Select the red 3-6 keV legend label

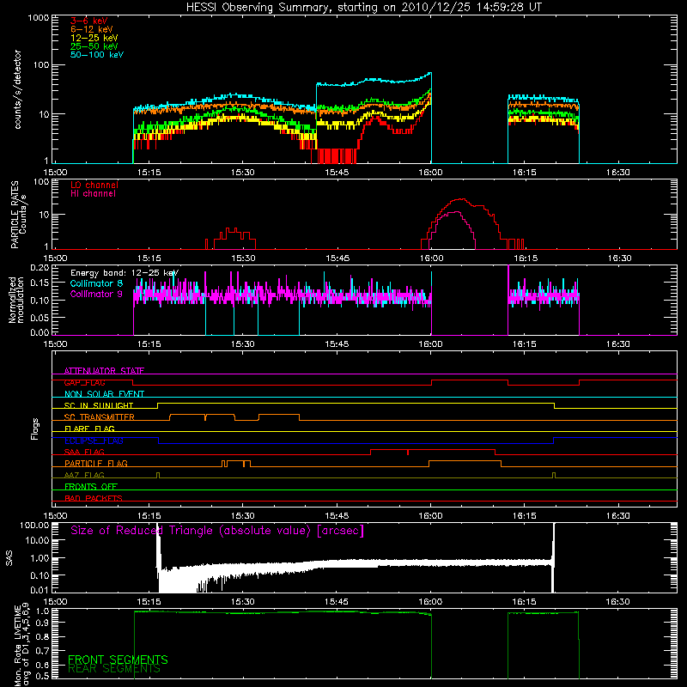pos(89,21)
